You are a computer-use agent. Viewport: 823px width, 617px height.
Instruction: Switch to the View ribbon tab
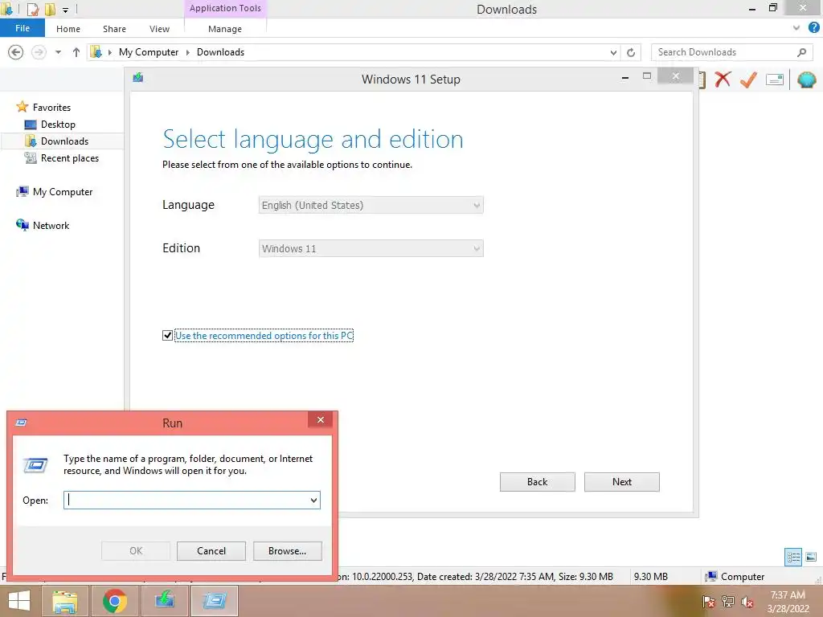point(160,29)
